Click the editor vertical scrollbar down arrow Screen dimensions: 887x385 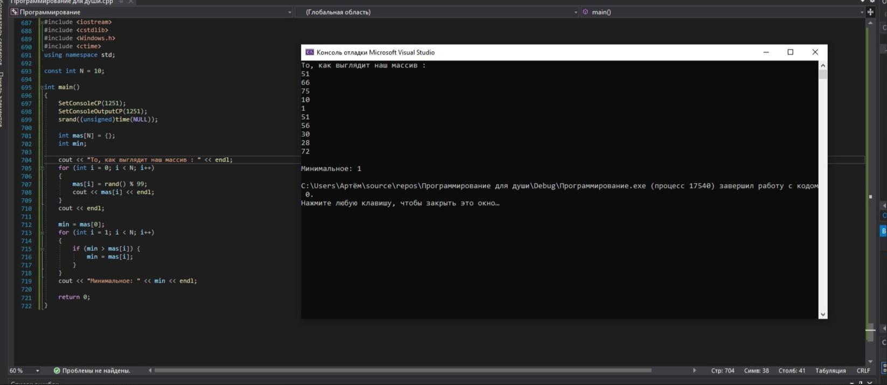(x=870, y=361)
